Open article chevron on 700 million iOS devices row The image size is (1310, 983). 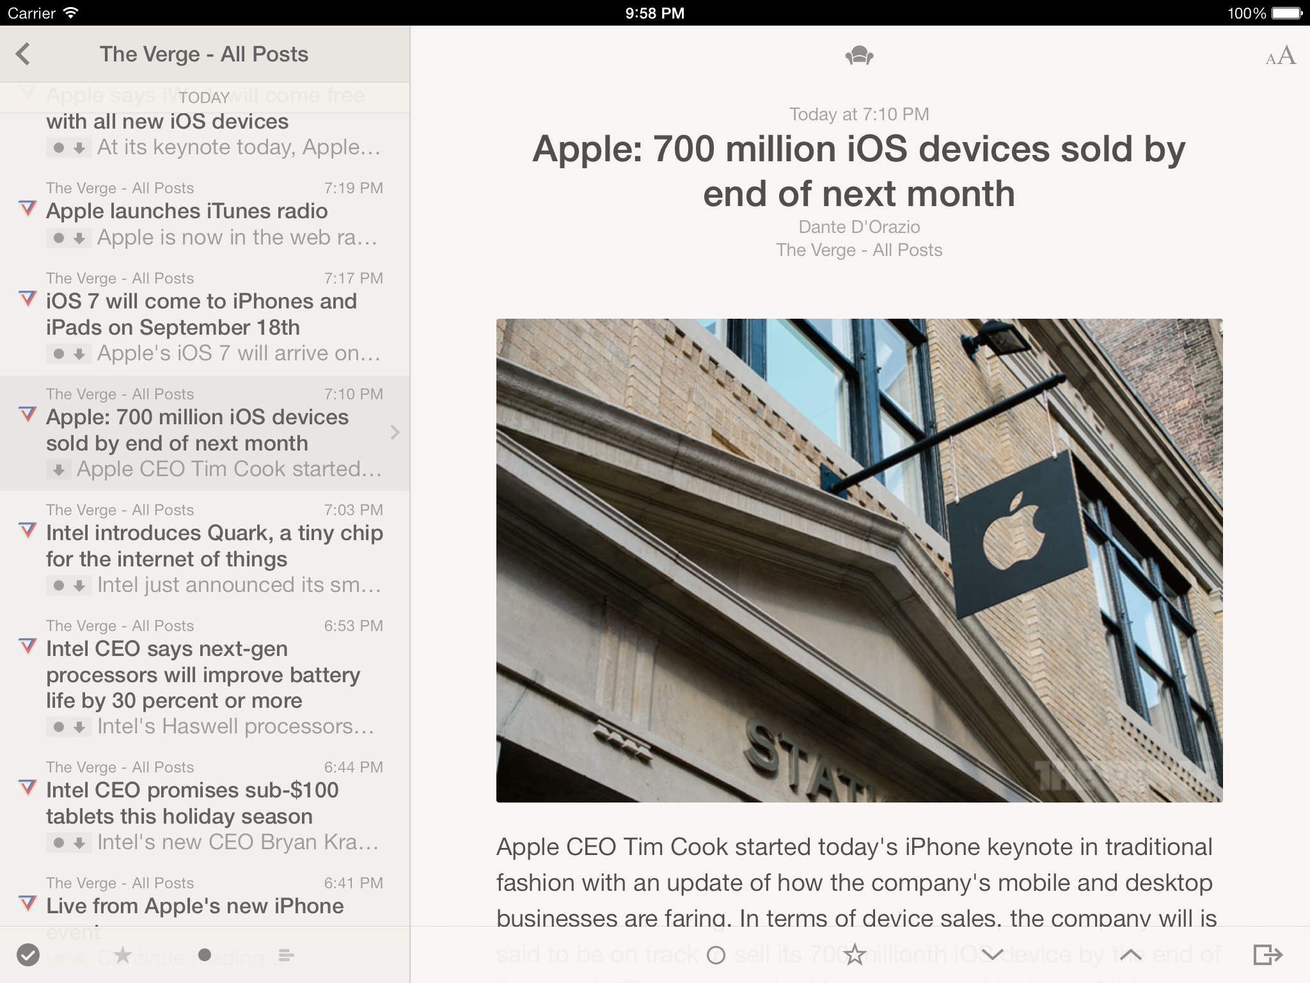(x=395, y=433)
